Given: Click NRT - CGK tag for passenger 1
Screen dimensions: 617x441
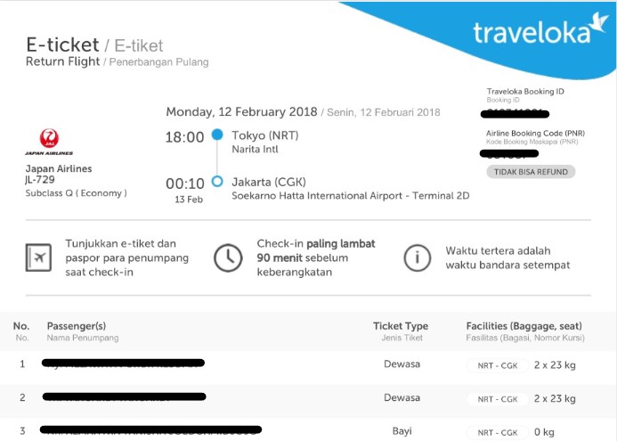Looking at the screenshot, I should click(496, 364).
